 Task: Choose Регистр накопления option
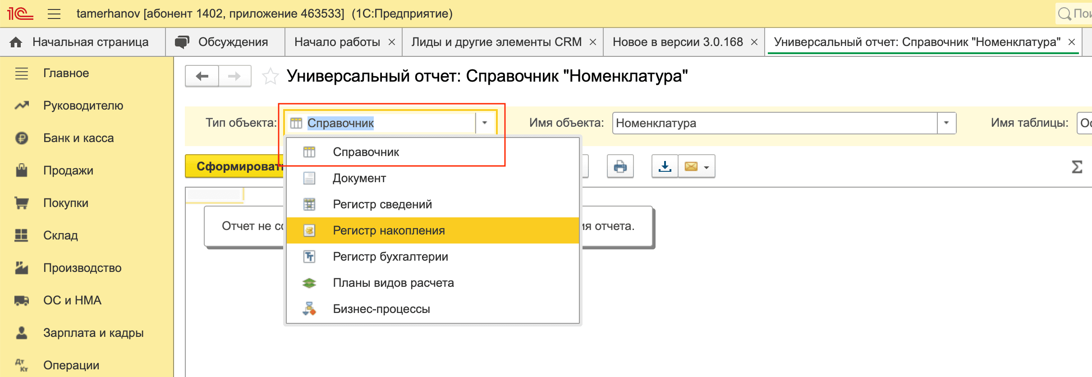click(x=432, y=230)
